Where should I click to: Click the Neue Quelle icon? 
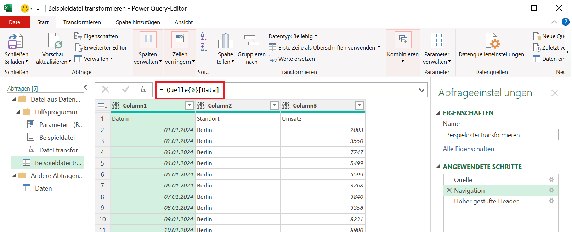(x=537, y=36)
